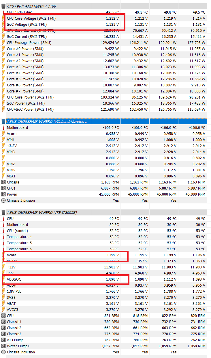Click the lightning icon beside SoC Current (SVI2 TFN)
The image size is (211, 358).
pyautogui.click(x=3, y=36)
